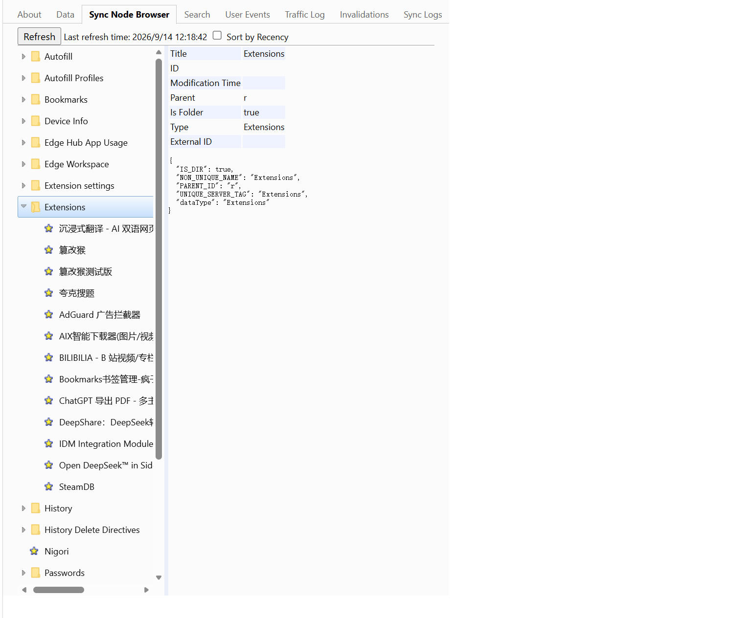
Task: Click the star icon beside IDM Integration Module
Action: point(48,443)
